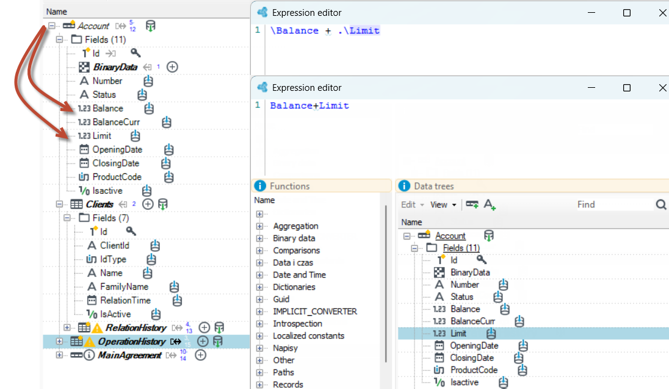Click the info icon in Data trees header
The height and width of the screenshot is (389, 669).
tap(404, 186)
